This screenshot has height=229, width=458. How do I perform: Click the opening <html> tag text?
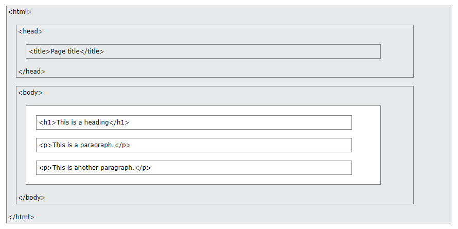pyautogui.click(x=20, y=12)
